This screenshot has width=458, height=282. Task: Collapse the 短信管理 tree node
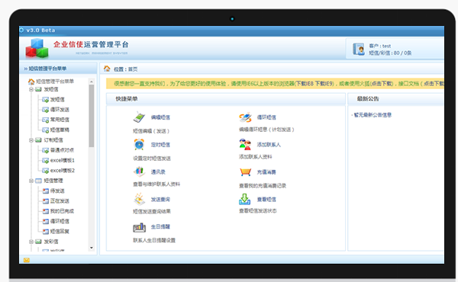(31, 181)
